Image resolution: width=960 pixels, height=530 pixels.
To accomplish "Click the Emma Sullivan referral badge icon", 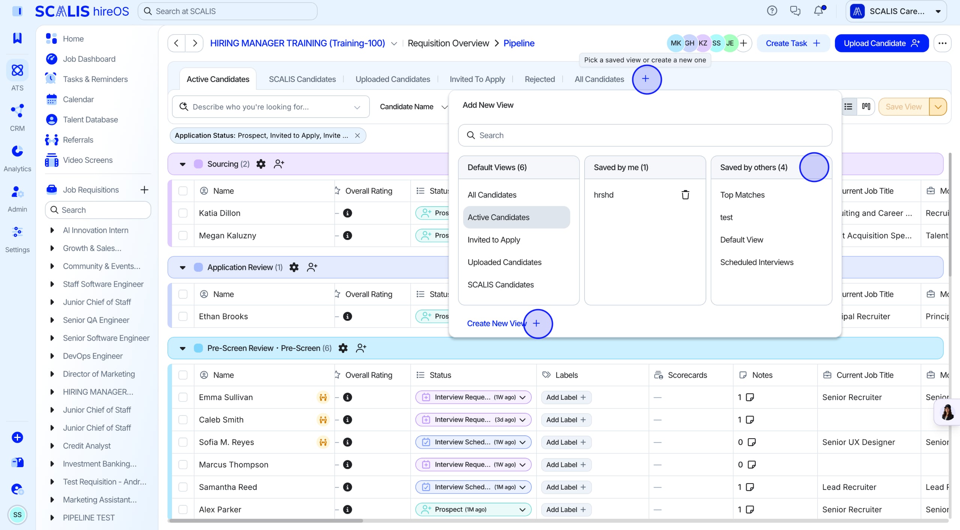I will coord(323,397).
